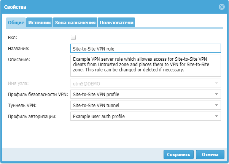
Task: Click the Отмена button
Action: pyautogui.click(x=210, y=155)
